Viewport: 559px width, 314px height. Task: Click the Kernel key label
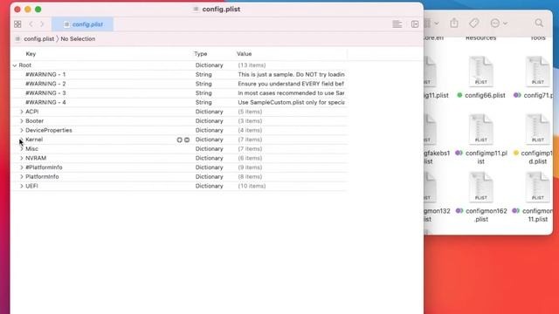point(34,140)
